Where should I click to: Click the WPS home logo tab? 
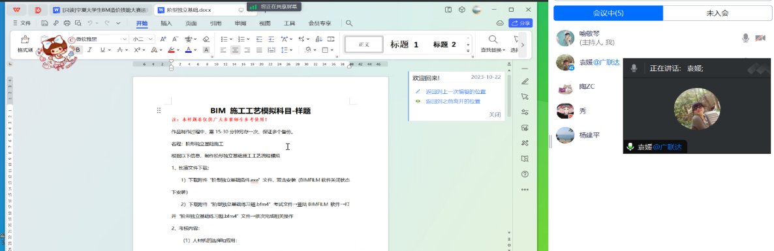pyautogui.click(x=17, y=10)
